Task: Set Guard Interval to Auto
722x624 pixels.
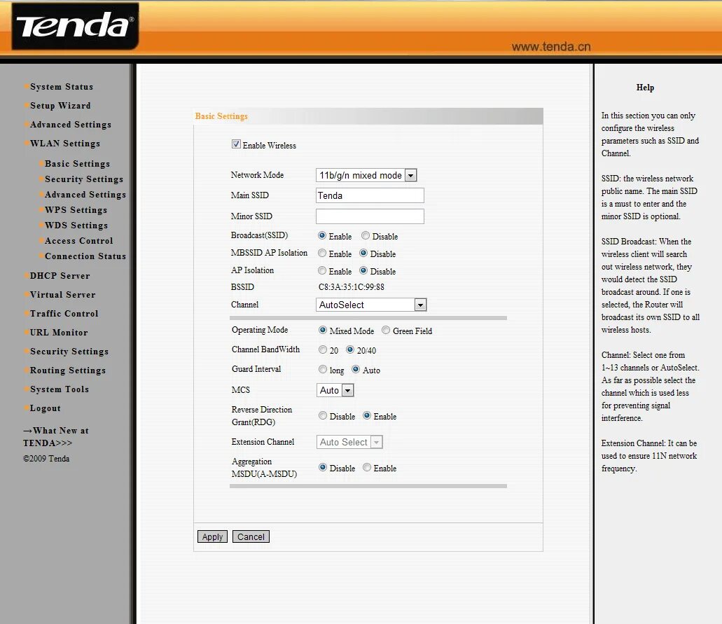Action: pyautogui.click(x=356, y=369)
